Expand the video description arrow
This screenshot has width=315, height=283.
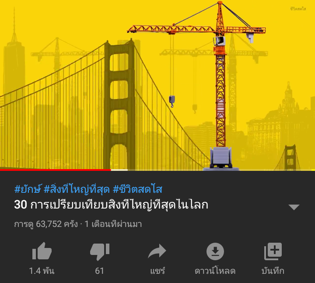294,207
